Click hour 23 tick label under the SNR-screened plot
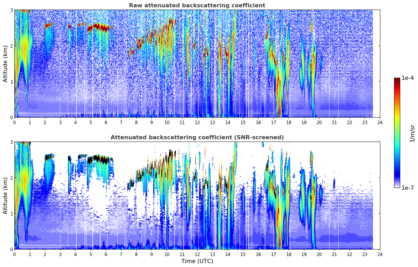 pyautogui.click(x=365, y=254)
